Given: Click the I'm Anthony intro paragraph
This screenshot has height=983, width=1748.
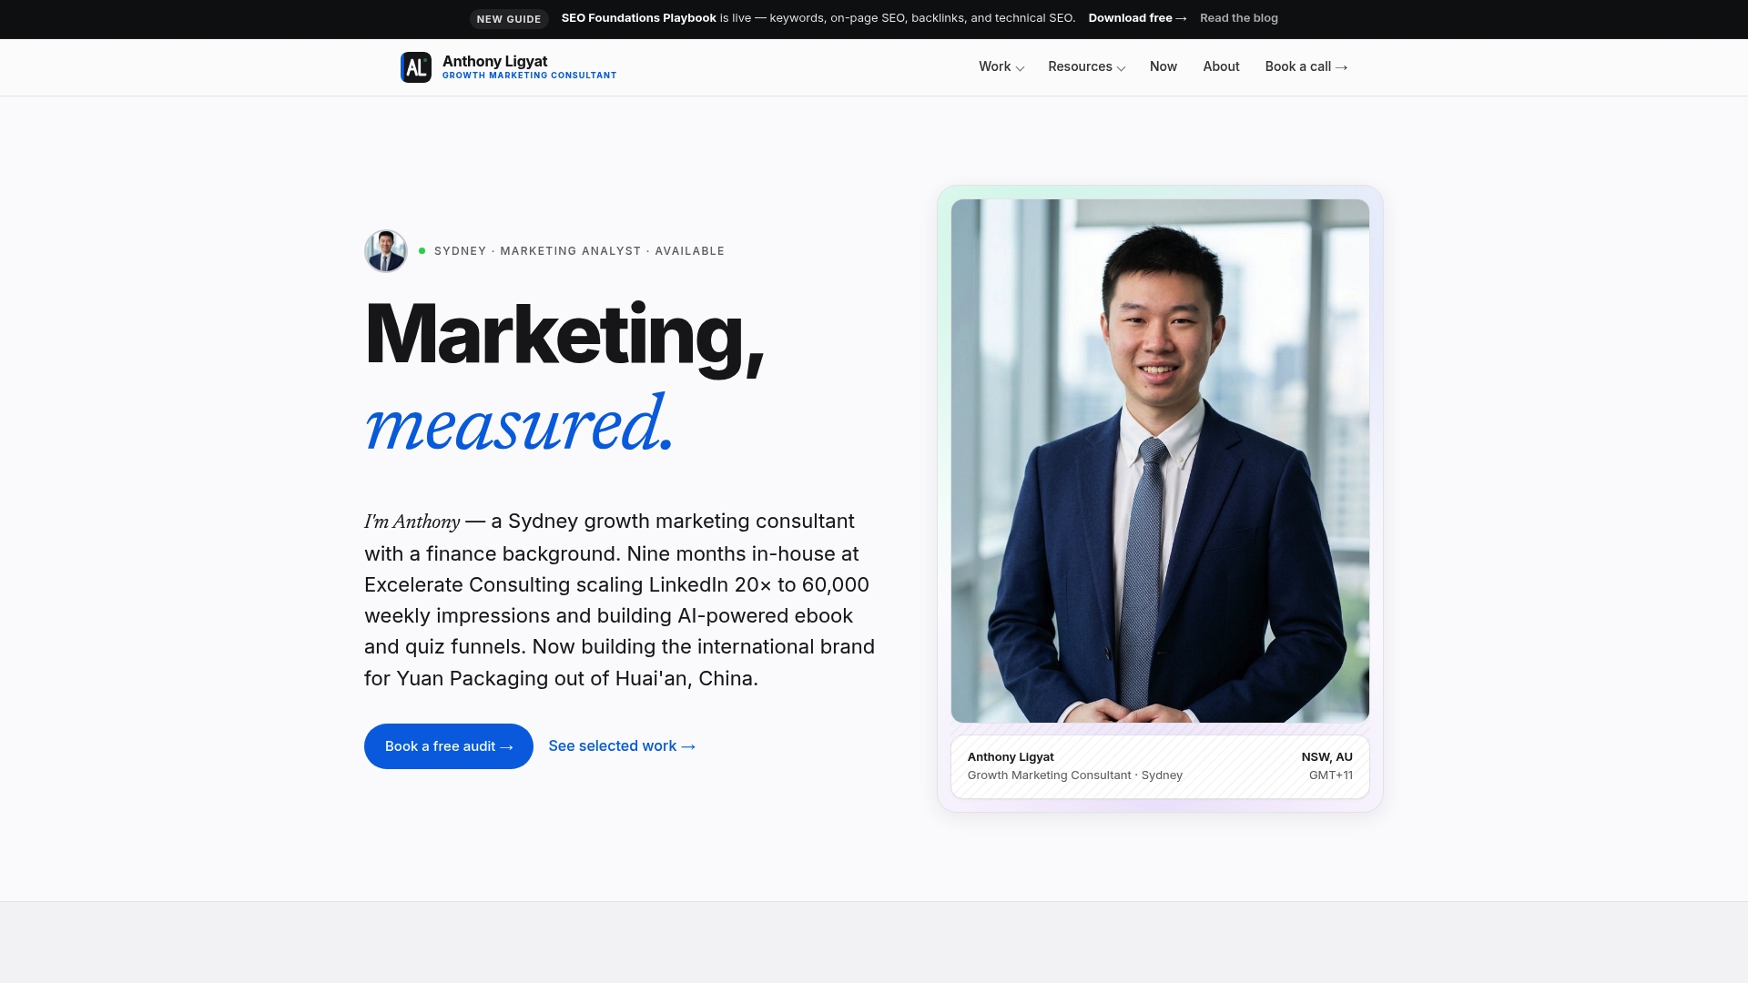Looking at the screenshot, I should coord(620,600).
